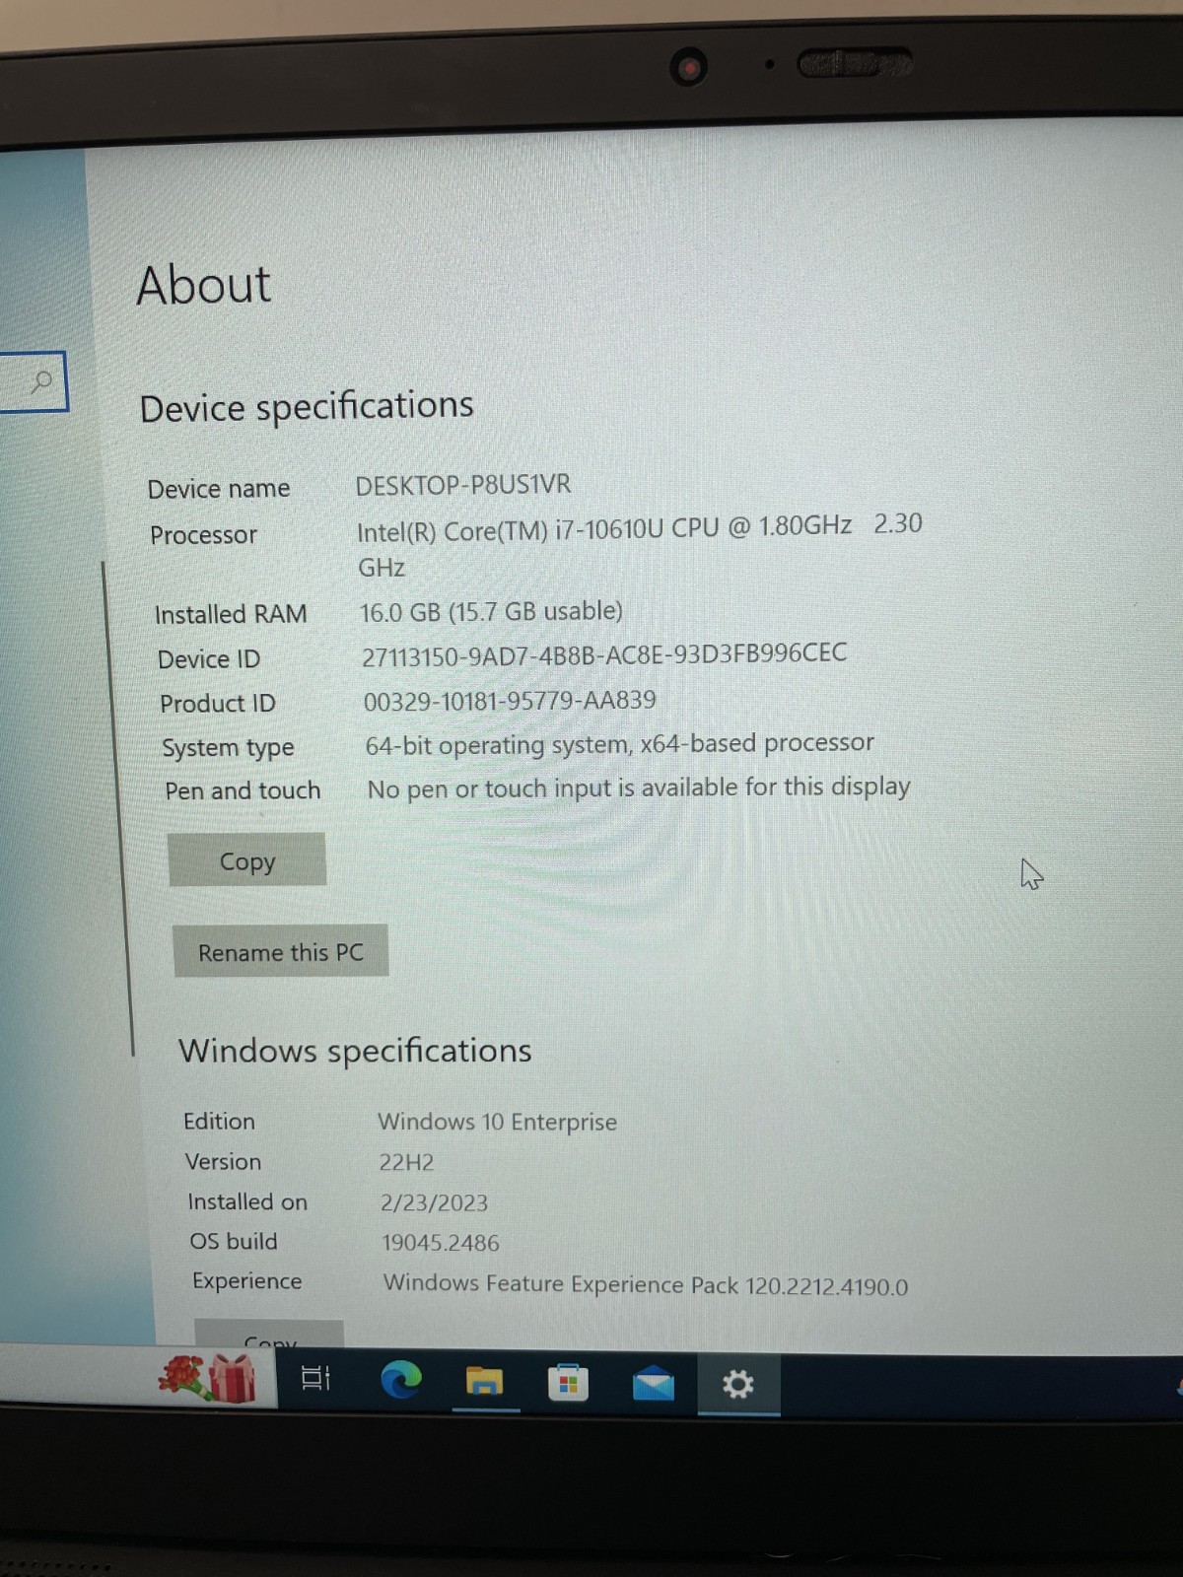Click the About page heading
1183x1577 pixels.
[x=203, y=285]
